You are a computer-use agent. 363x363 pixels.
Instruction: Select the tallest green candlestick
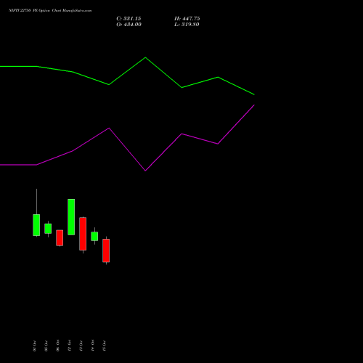tap(71, 217)
